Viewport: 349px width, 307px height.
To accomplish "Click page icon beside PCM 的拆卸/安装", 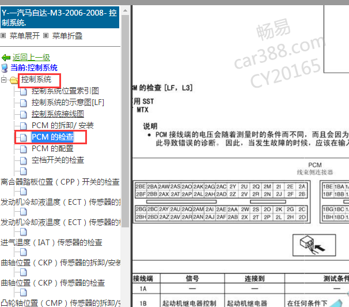I will pyautogui.click(x=24, y=126).
